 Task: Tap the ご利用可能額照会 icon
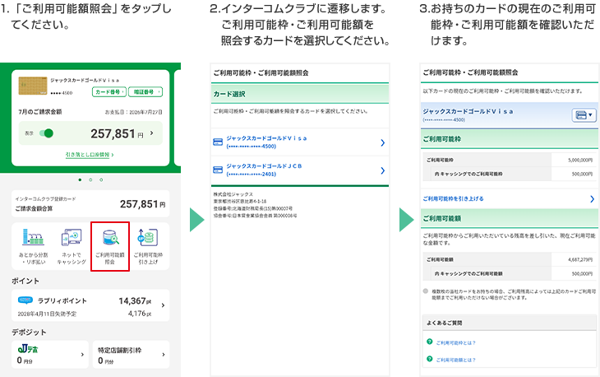coord(110,238)
